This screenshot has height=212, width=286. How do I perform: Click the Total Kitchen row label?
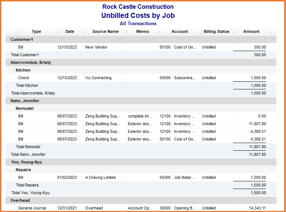point(27,85)
